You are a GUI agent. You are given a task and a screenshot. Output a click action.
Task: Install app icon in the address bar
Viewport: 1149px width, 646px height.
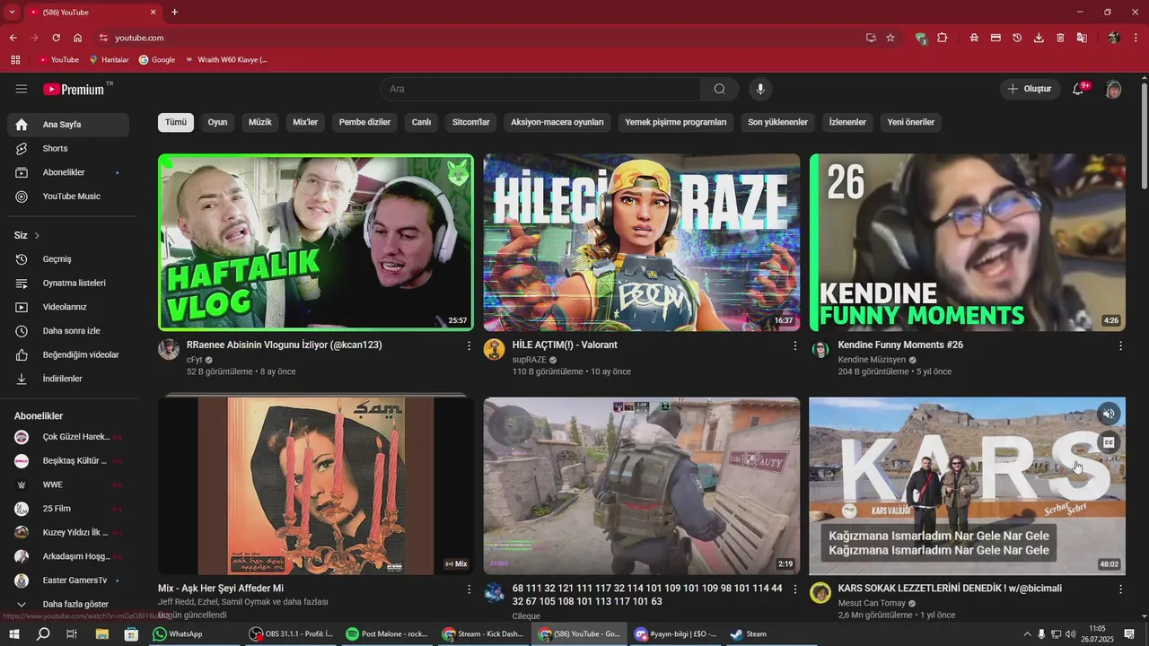[x=871, y=38]
